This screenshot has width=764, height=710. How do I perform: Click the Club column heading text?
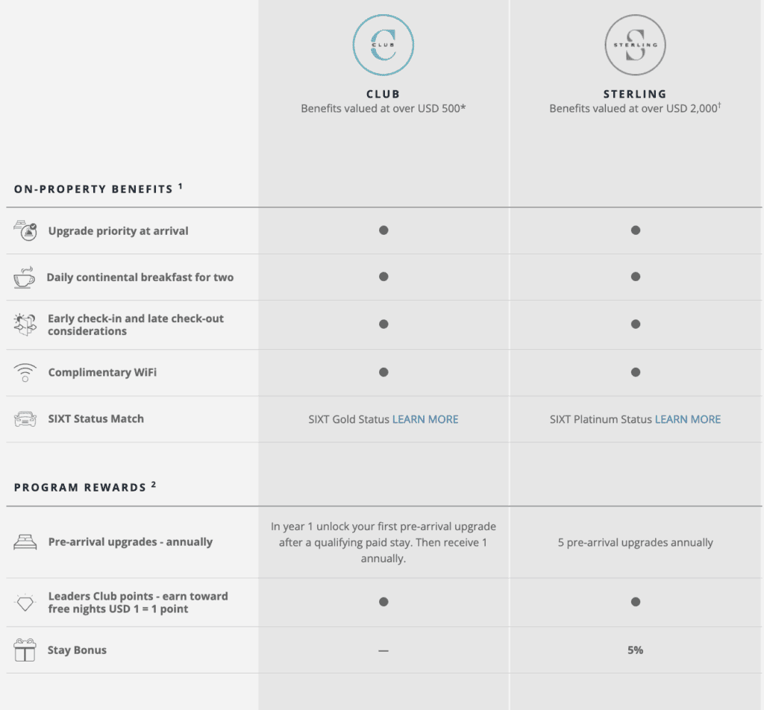point(383,94)
